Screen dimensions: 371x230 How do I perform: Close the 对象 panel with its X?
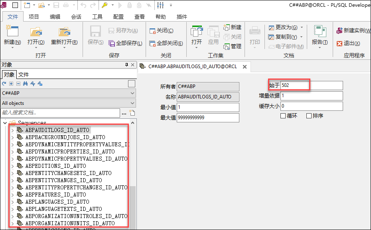(x=133, y=65)
